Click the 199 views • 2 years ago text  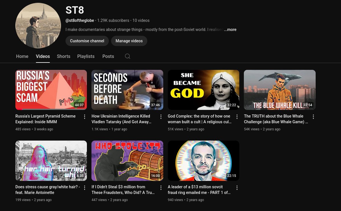pyautogui.click(x=34, y=200)
